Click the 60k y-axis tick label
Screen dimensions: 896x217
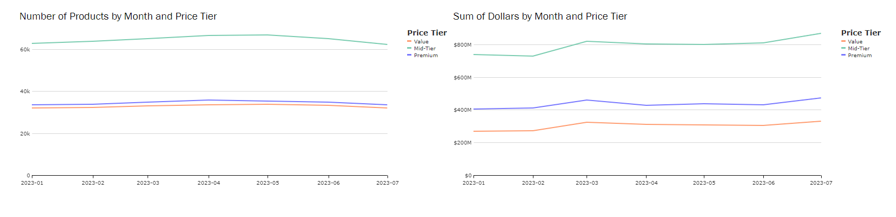(x=25, y=50)
